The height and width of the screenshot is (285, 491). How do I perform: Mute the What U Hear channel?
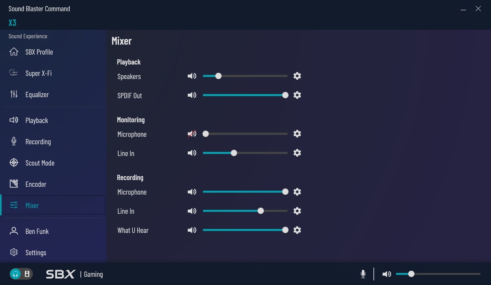point(192,230)
